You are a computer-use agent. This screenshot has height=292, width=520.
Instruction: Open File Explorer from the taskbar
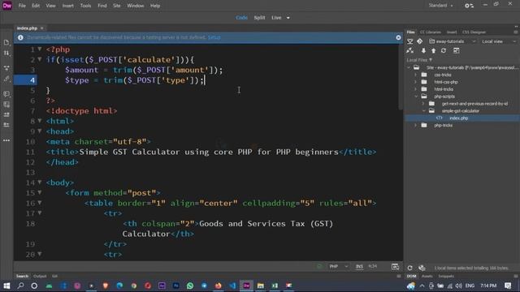tap(261, 286)
